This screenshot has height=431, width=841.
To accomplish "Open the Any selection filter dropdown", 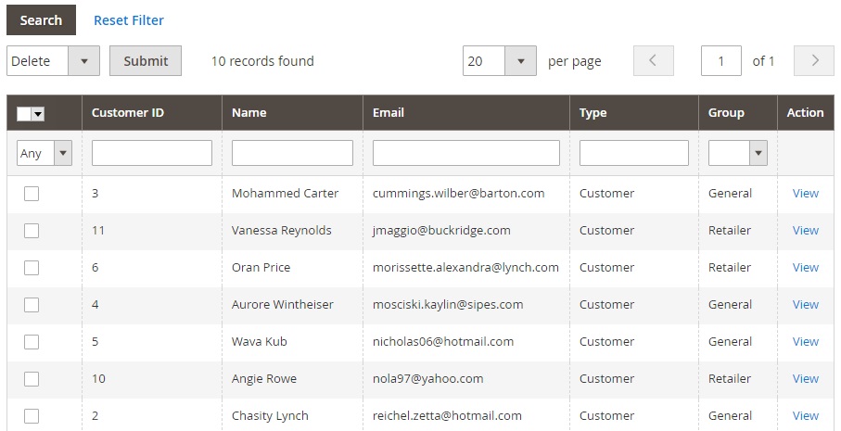I will pyautogui.click(x=44, y=153).
